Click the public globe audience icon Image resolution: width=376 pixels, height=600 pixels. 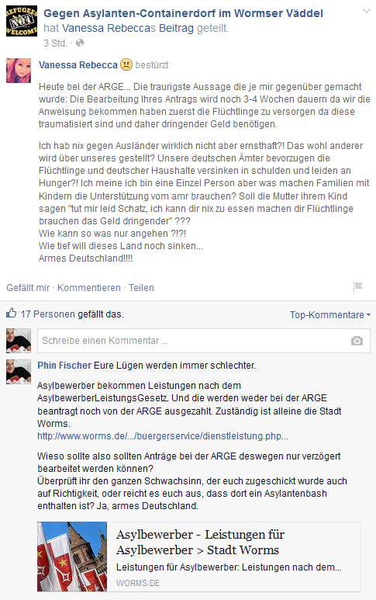point(80,43)
